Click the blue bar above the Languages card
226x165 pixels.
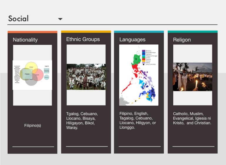pyautogui.click(x=139, y=31)
